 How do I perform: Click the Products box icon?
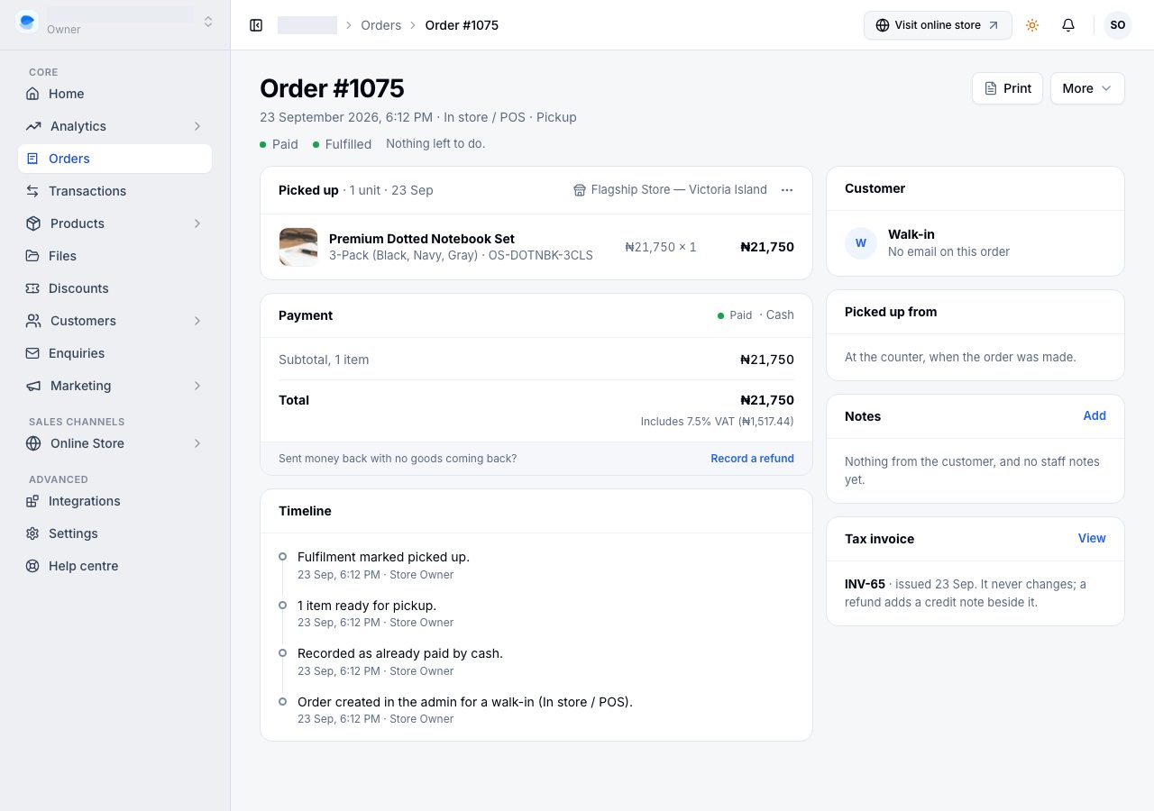(x=33, y=223)
